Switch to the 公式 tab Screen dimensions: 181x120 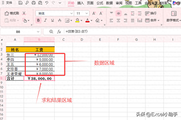[x=100, y=3]
